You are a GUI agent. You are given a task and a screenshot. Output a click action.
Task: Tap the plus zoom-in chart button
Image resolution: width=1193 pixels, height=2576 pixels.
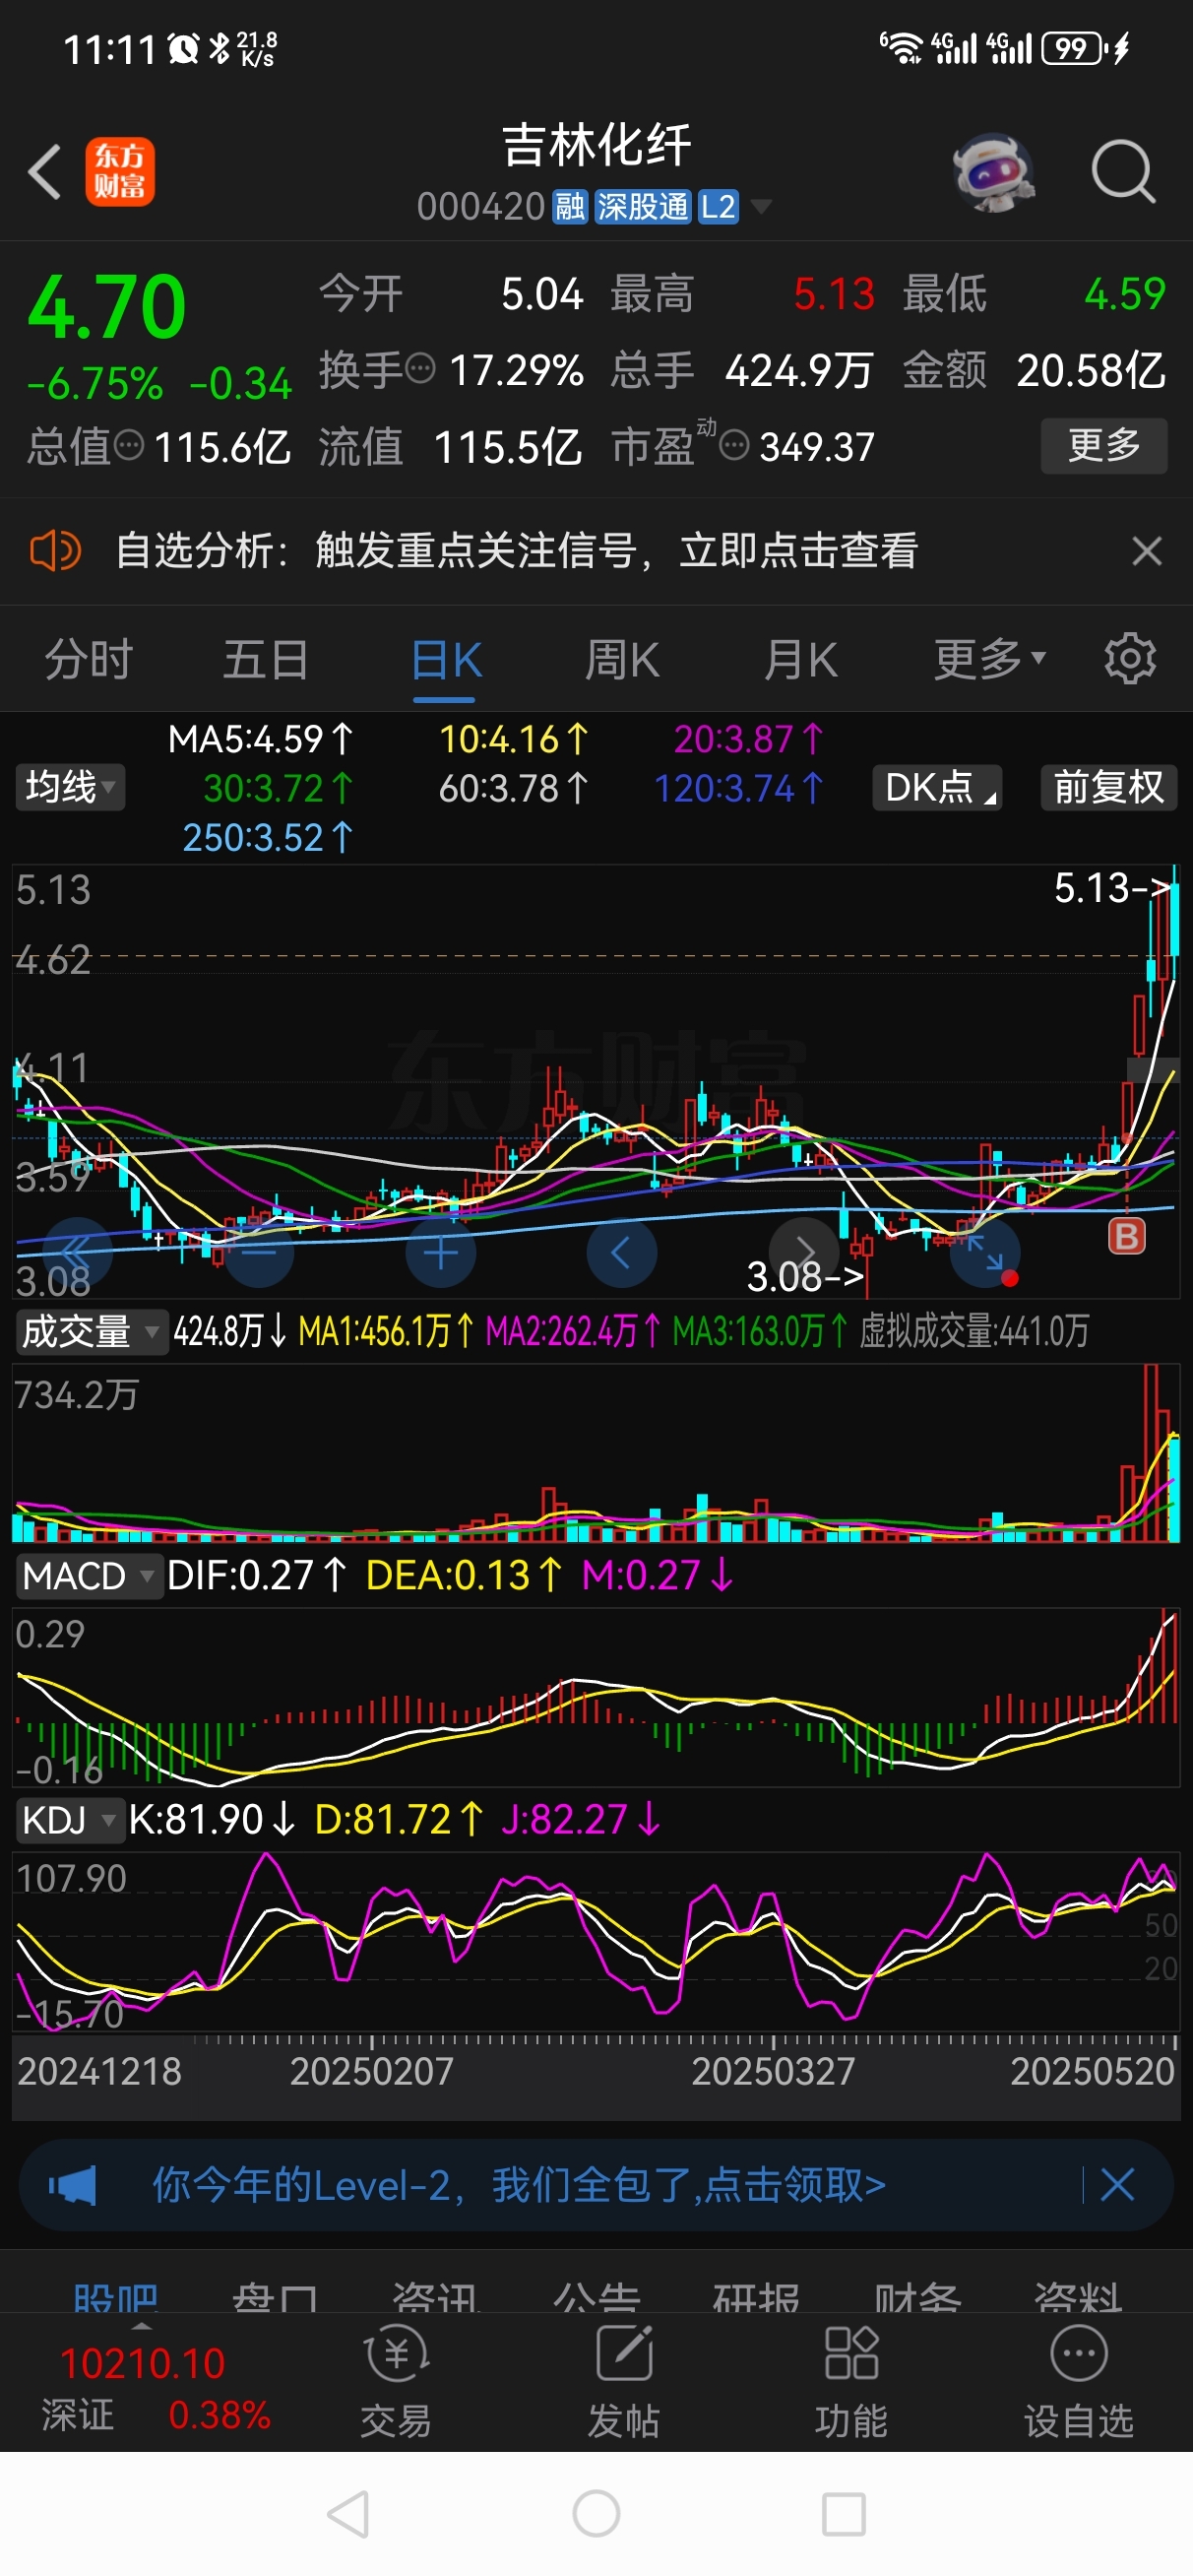pyautogui.click(x=441, y=1252)
